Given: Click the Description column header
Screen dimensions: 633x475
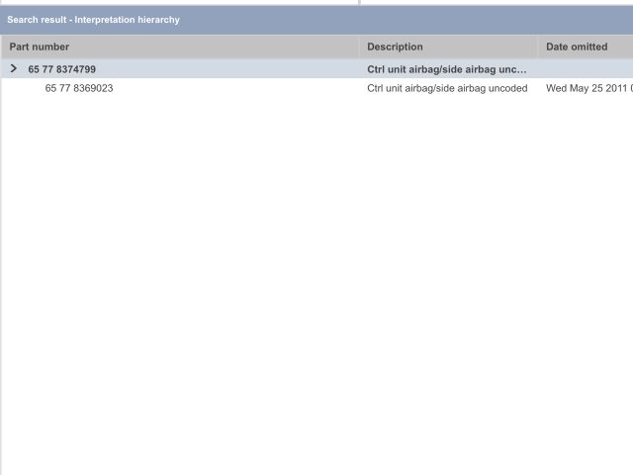Looking at the screenshot, I should pos(395,47).
